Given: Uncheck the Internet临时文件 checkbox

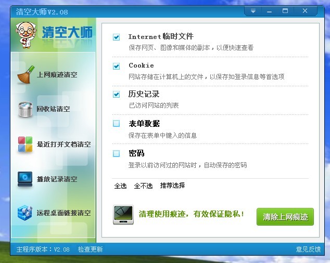Looking at the screenshot, I should 117,37.
